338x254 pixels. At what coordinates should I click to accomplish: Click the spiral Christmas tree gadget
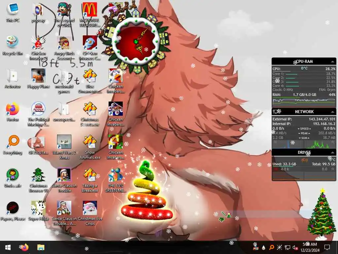click(x=147, y=190)
